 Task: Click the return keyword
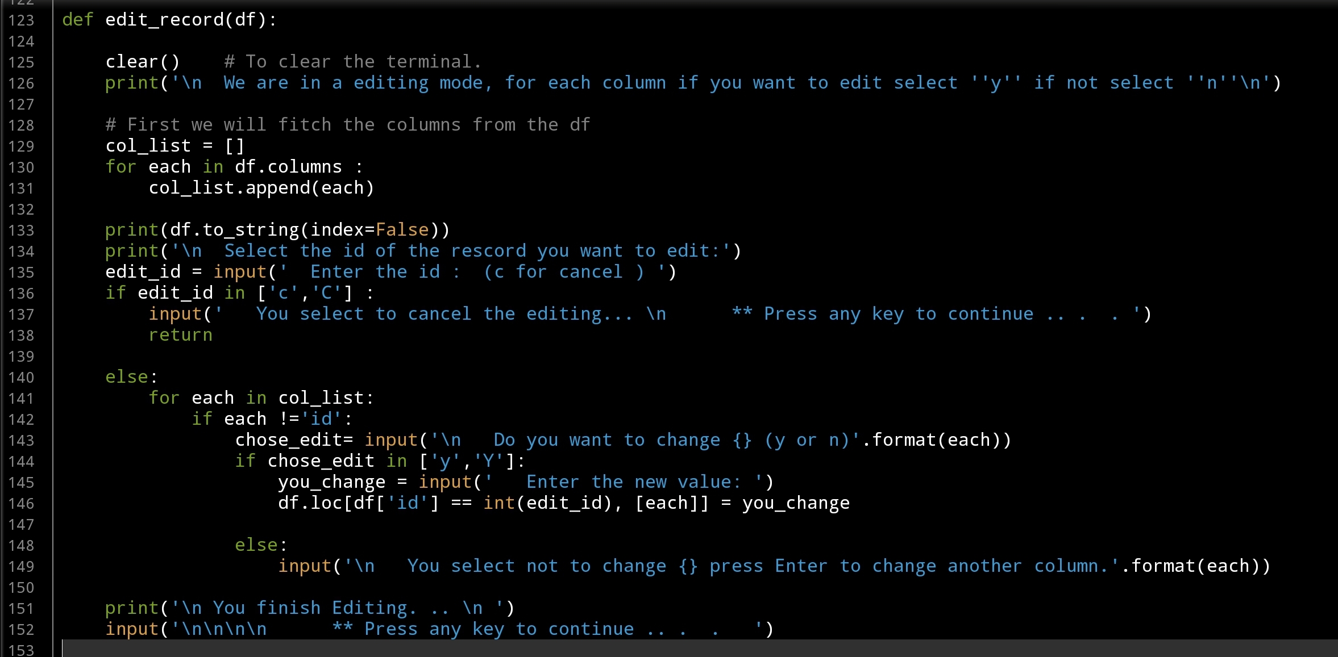click(180, 335)
